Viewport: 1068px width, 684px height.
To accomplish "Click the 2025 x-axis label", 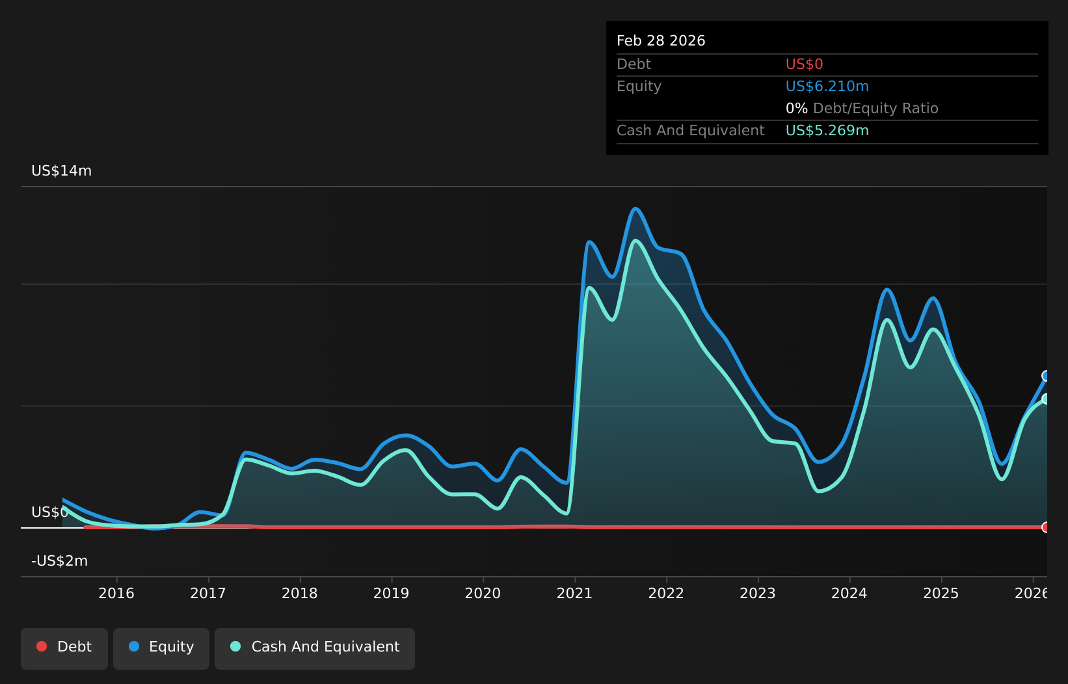I will [x=941, y=593].
